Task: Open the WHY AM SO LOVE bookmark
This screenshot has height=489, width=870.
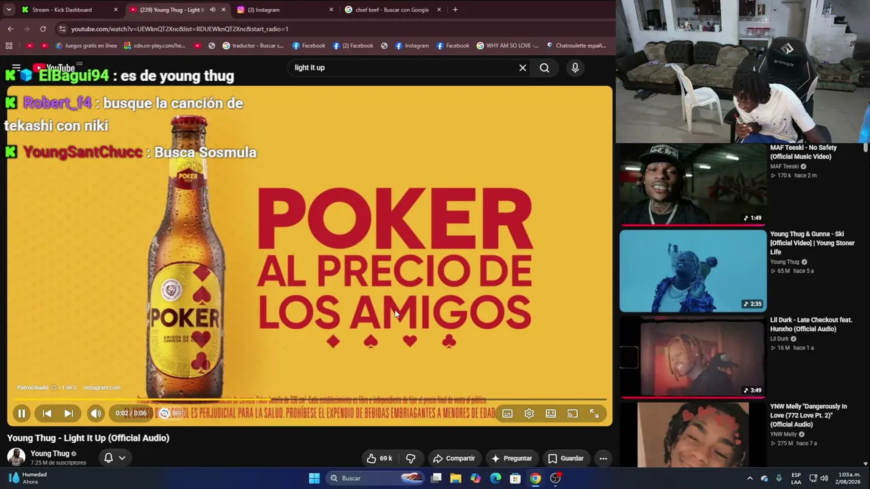Action: pos(508,46)
